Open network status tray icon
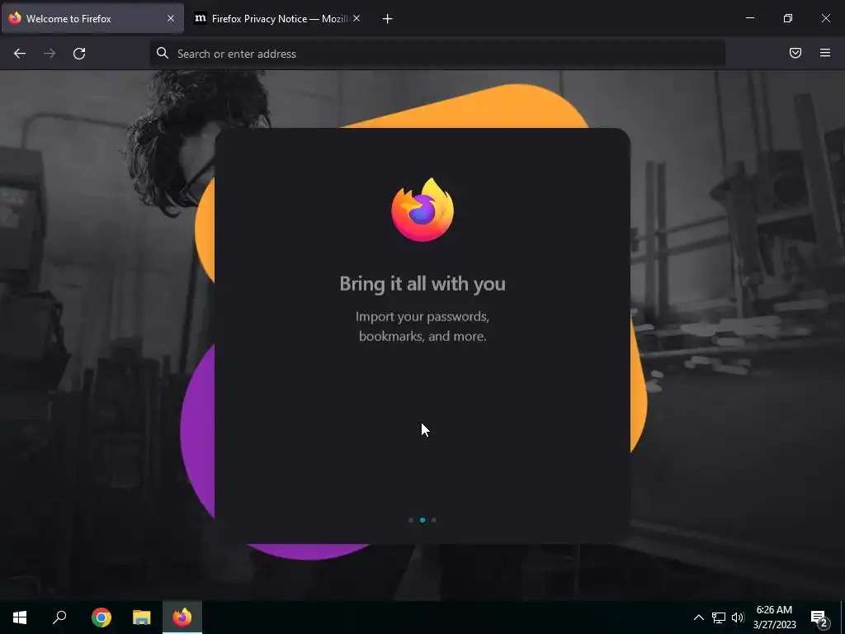This screenshot has height=634, width=845. (x=719, y=617)
